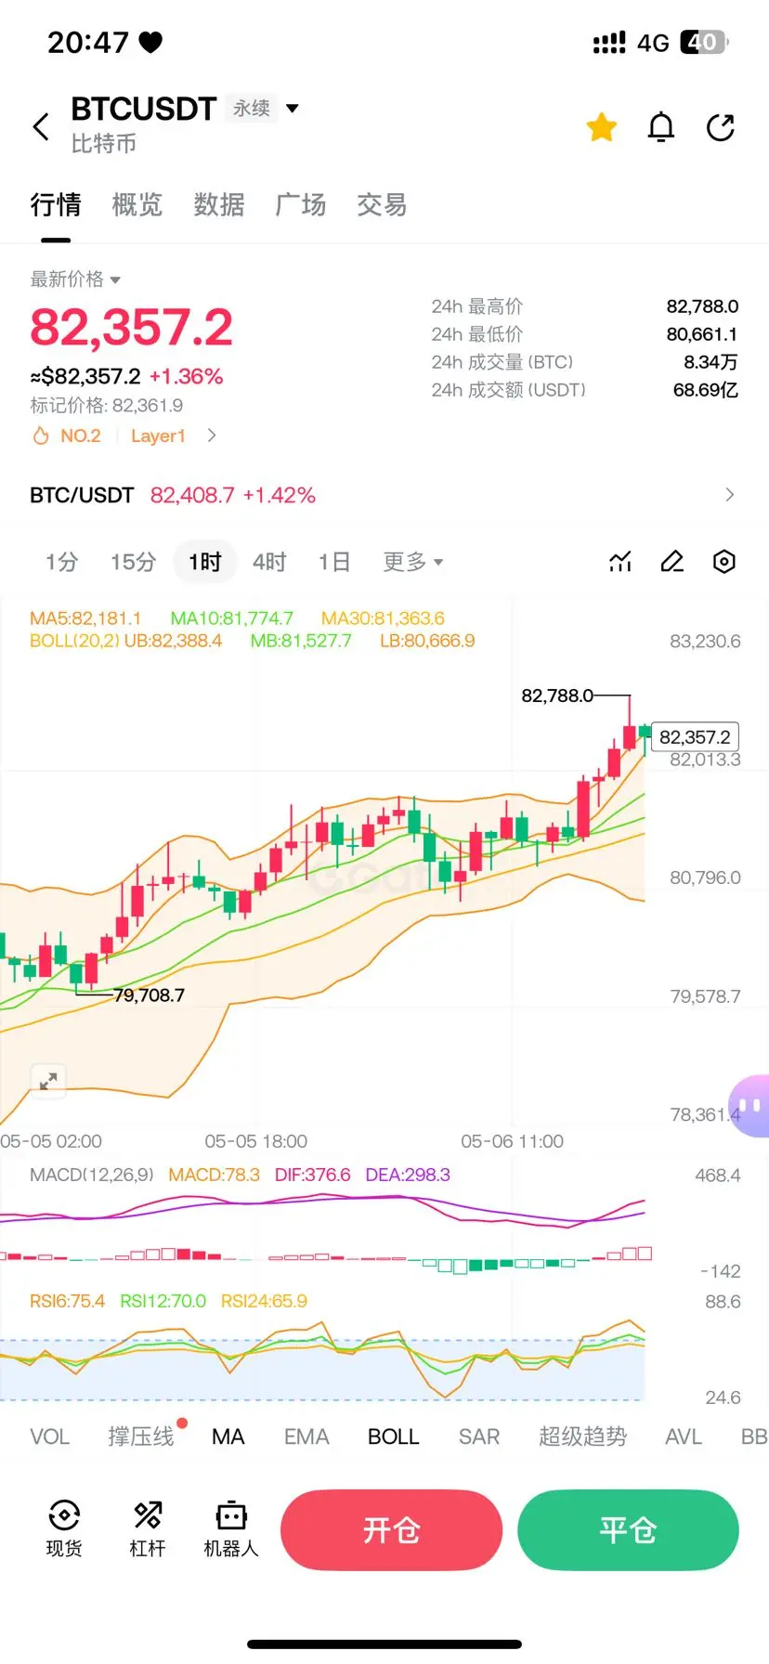The image size is (769, 1664).
Task: Tap the BTCUSDT pair title
Action: pos(144,109)
